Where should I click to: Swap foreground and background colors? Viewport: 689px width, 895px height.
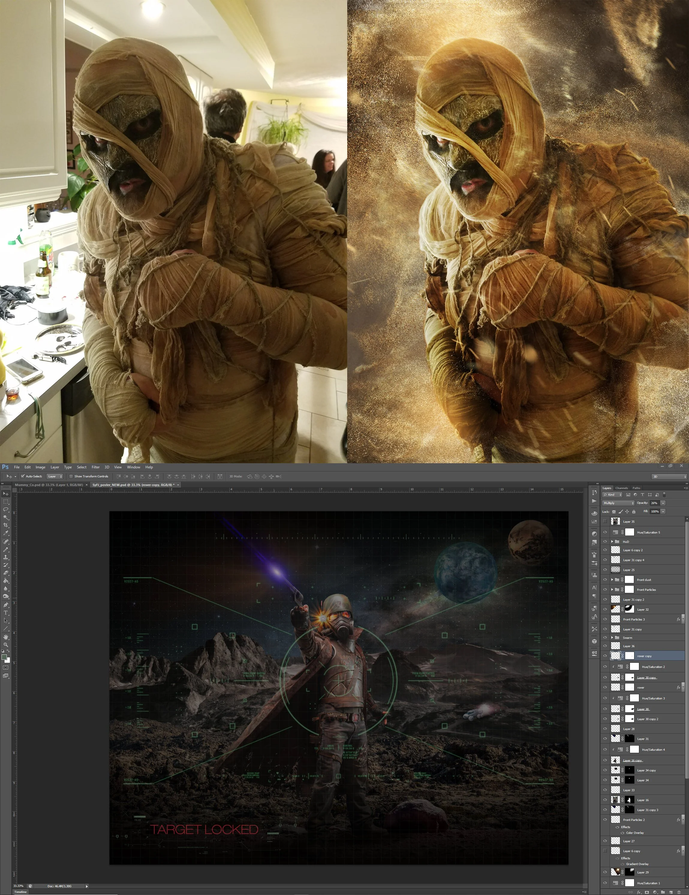tap(8, 651)
